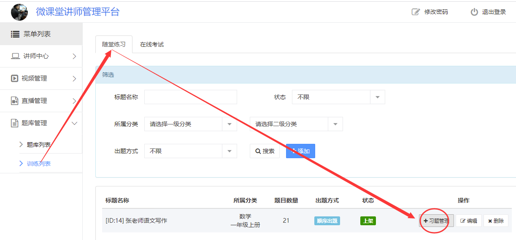Click the 操作 column header
Screen dimensions: 516x240
pyautogui.click(x=464, y=200)
